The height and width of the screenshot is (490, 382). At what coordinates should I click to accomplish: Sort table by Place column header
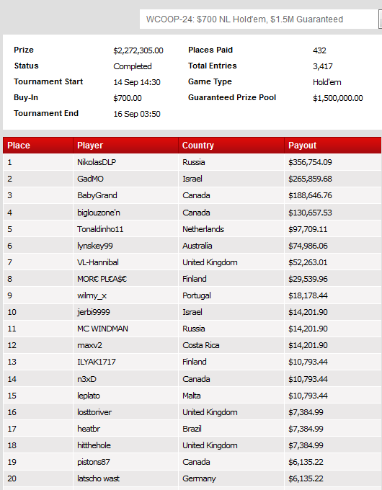(x=38, y=146)
